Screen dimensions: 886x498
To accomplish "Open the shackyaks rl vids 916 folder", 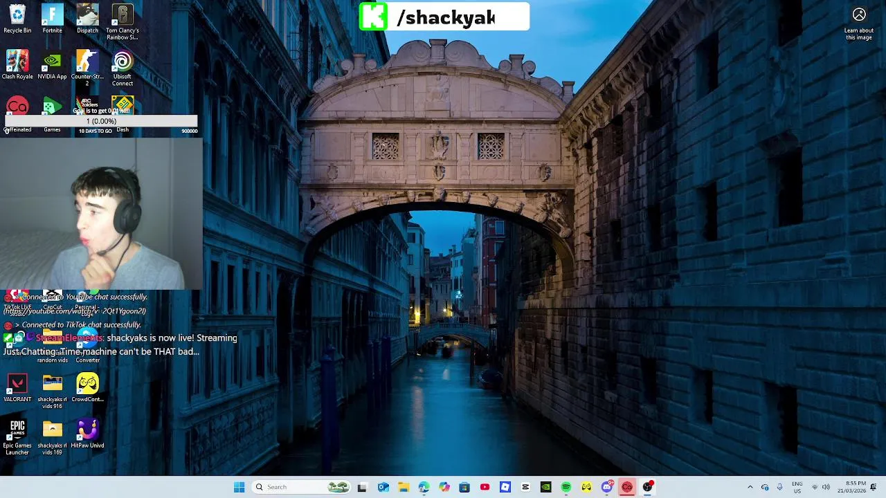I will coord(52,391).
